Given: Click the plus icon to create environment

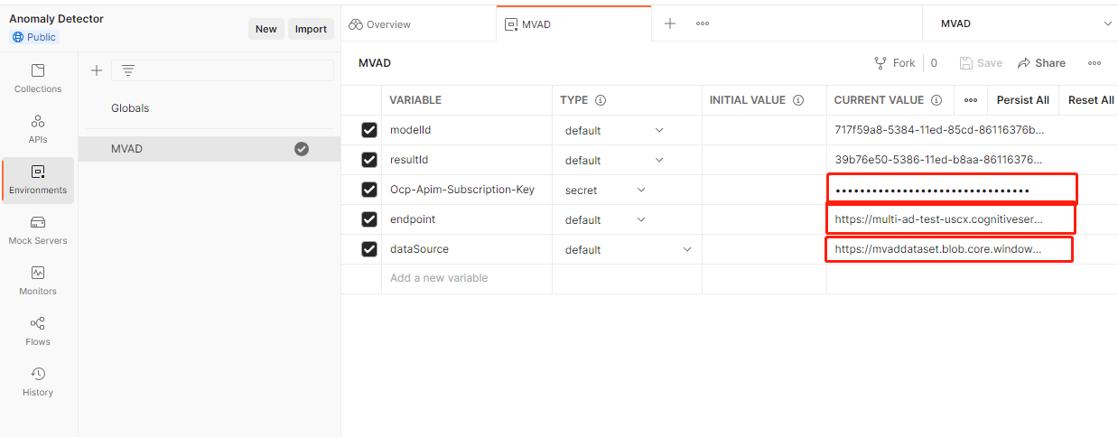Looking at the screenshot, I should click(x=97, y=70).
